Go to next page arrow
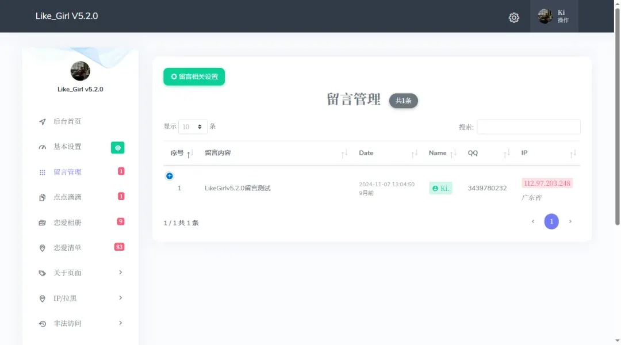Image resolution: width=621 pixels, height=345 pixels. click(570, 221)
